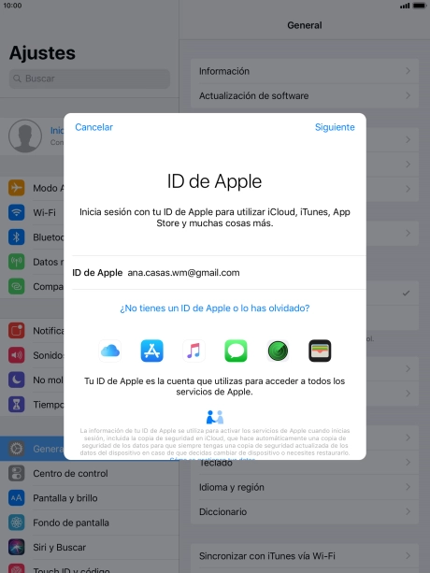Open Información chevron row

click(305, 71)
